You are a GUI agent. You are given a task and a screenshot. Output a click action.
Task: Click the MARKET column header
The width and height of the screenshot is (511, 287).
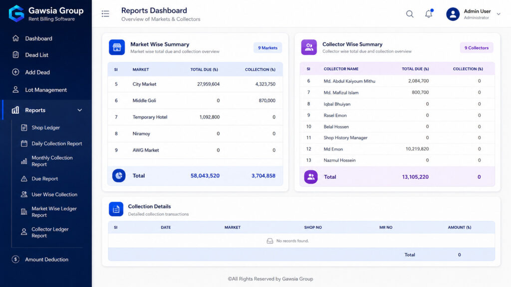pos(140,70)
